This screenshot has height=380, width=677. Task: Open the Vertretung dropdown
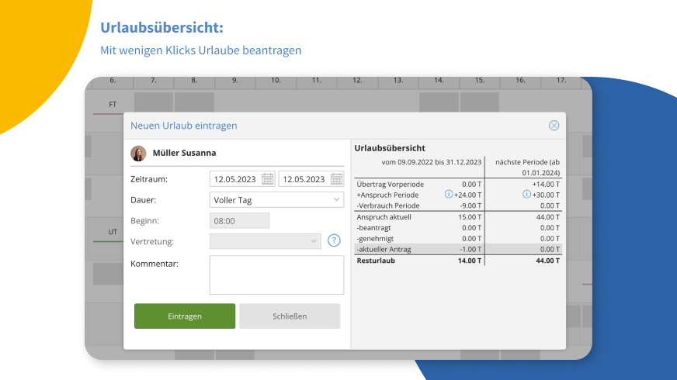pos(265,241)
